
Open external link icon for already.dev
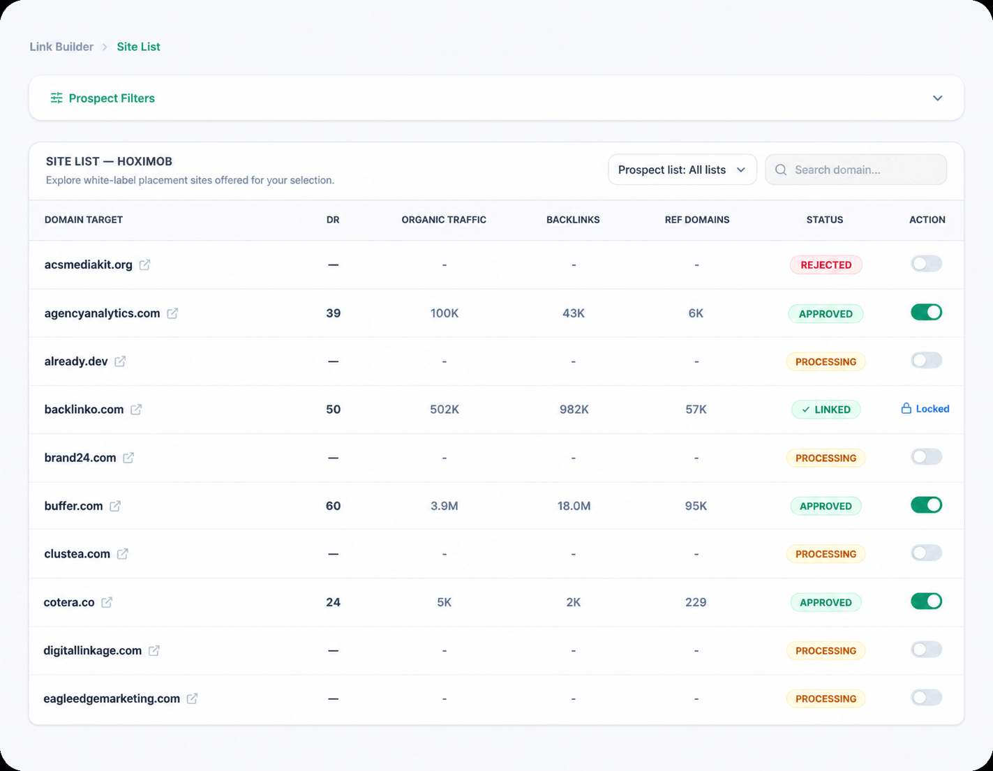120,361
